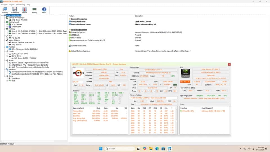
Task: Select the DESKTOP-F1J0SUN root tree node
Action: 14,15
